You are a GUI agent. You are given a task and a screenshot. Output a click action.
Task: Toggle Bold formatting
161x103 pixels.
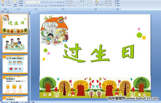tap(27, 6)
